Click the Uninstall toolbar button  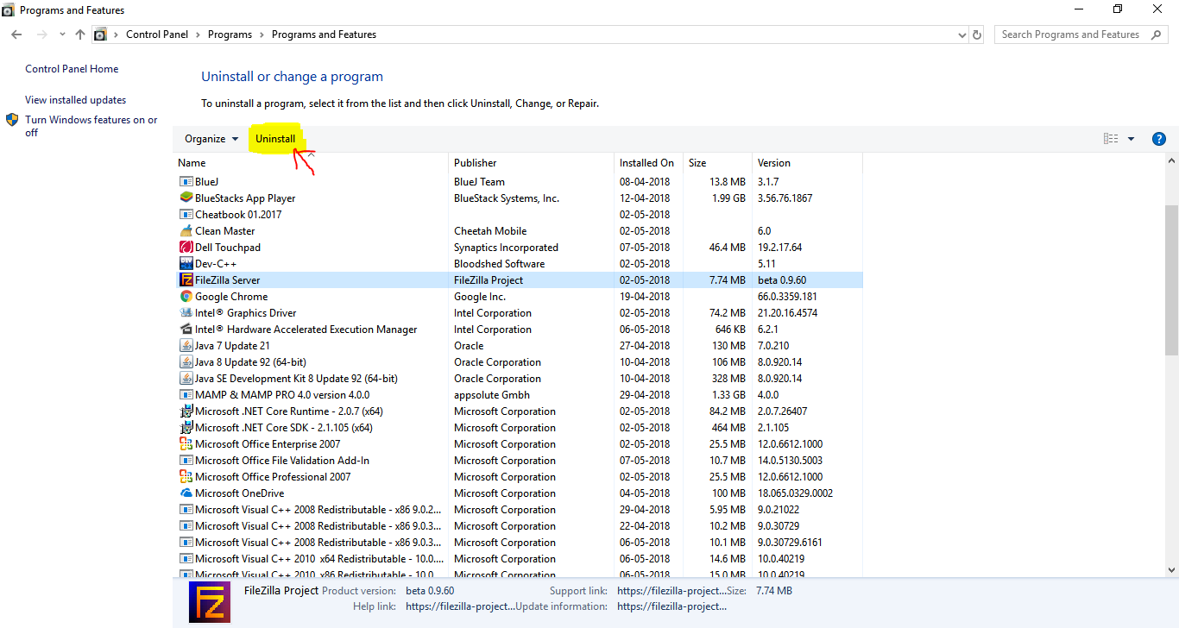[275, 139]
